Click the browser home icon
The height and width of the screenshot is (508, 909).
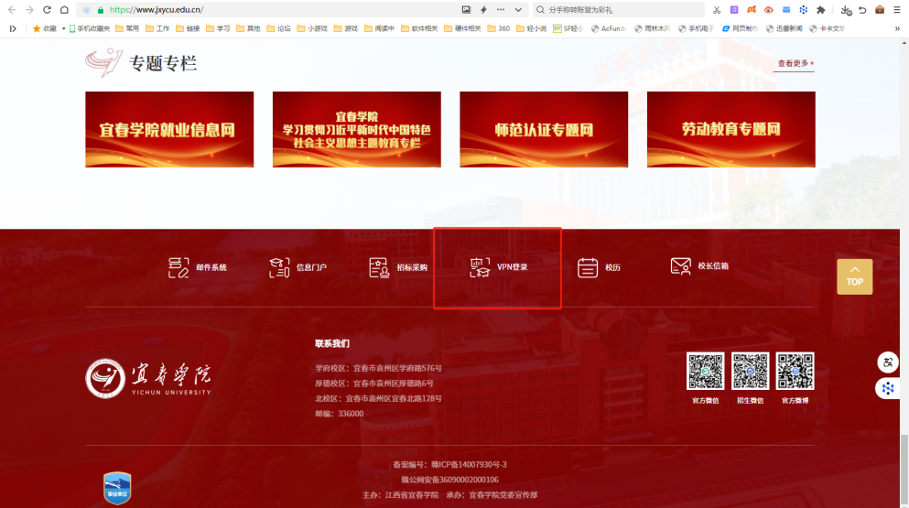click(64, 9)
